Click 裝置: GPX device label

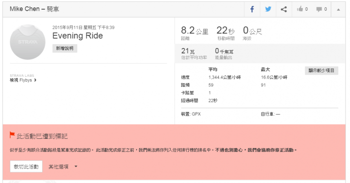(191, 114)
